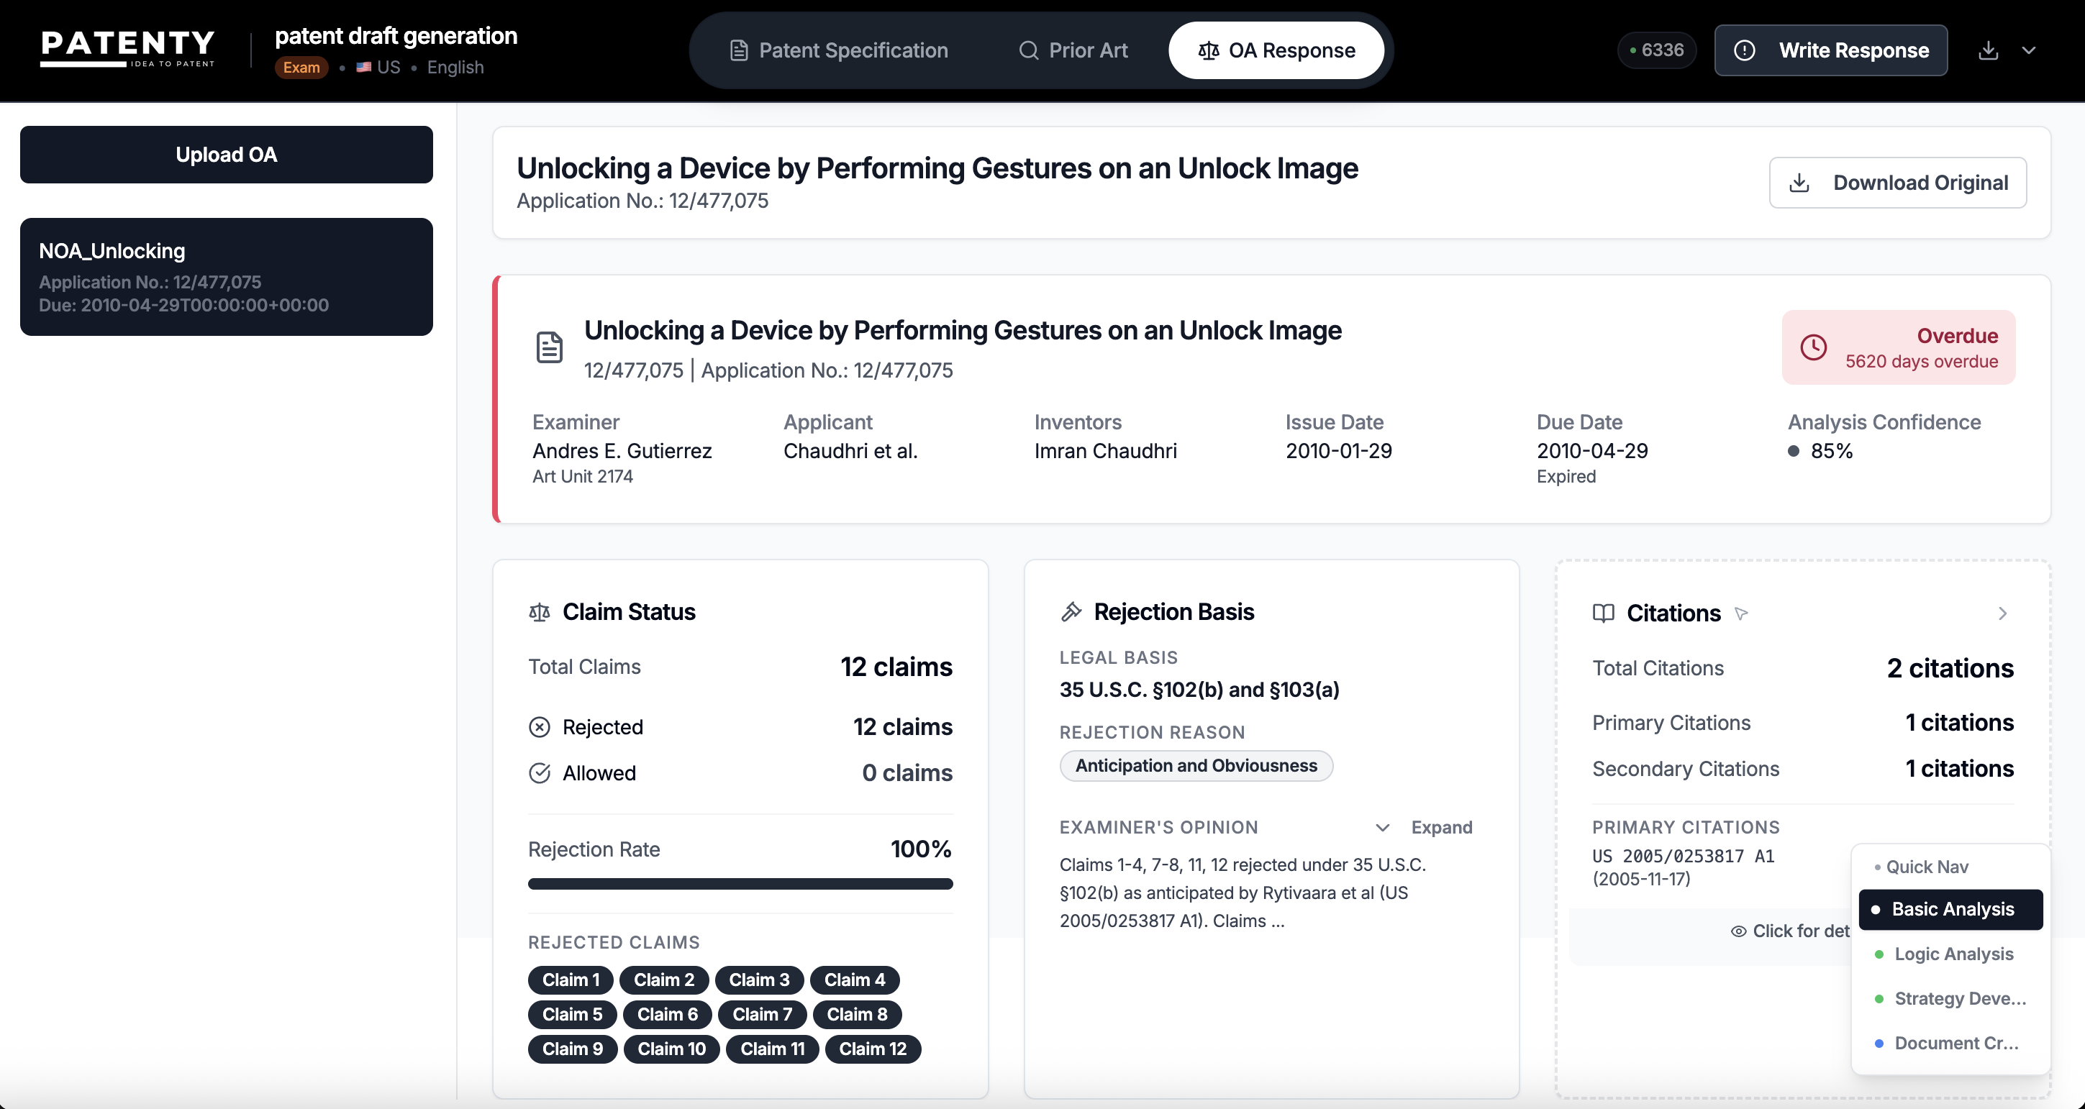Switch to the Patent Specification tab
The image size is (2085, 1109).
click(839, 50)
